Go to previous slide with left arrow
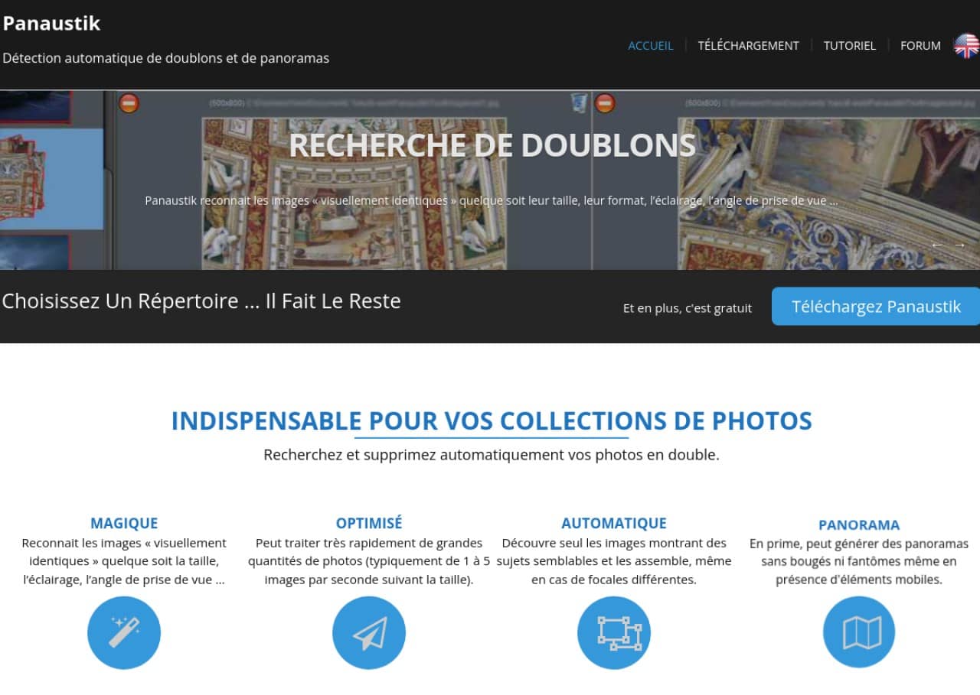980x695 pixels. [936, 245]
